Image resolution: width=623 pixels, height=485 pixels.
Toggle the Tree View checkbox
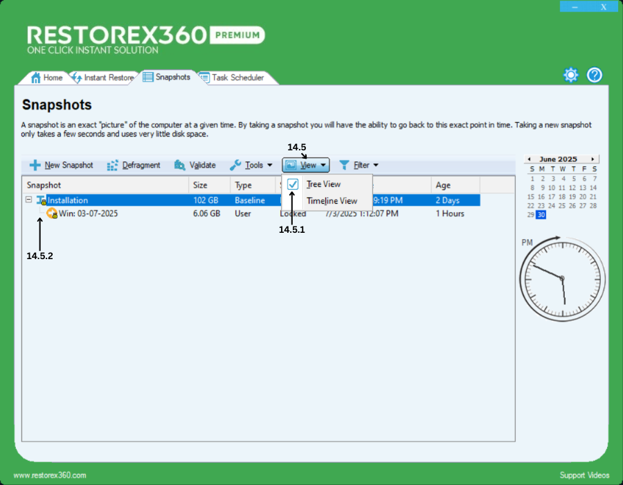point(293,184)
